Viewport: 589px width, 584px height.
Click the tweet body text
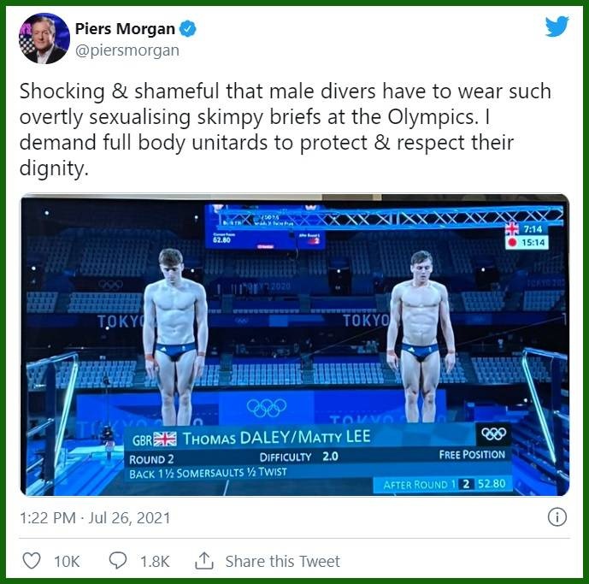coord(286,129)
